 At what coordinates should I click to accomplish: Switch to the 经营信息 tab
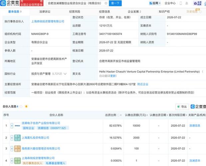(x=104, y=12)
